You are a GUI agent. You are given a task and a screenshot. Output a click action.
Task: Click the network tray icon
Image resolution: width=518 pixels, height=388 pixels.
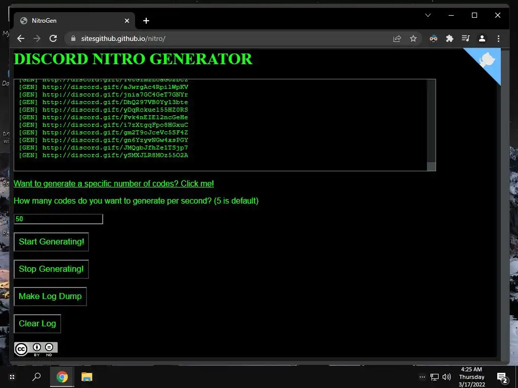(x=435, y=377)
